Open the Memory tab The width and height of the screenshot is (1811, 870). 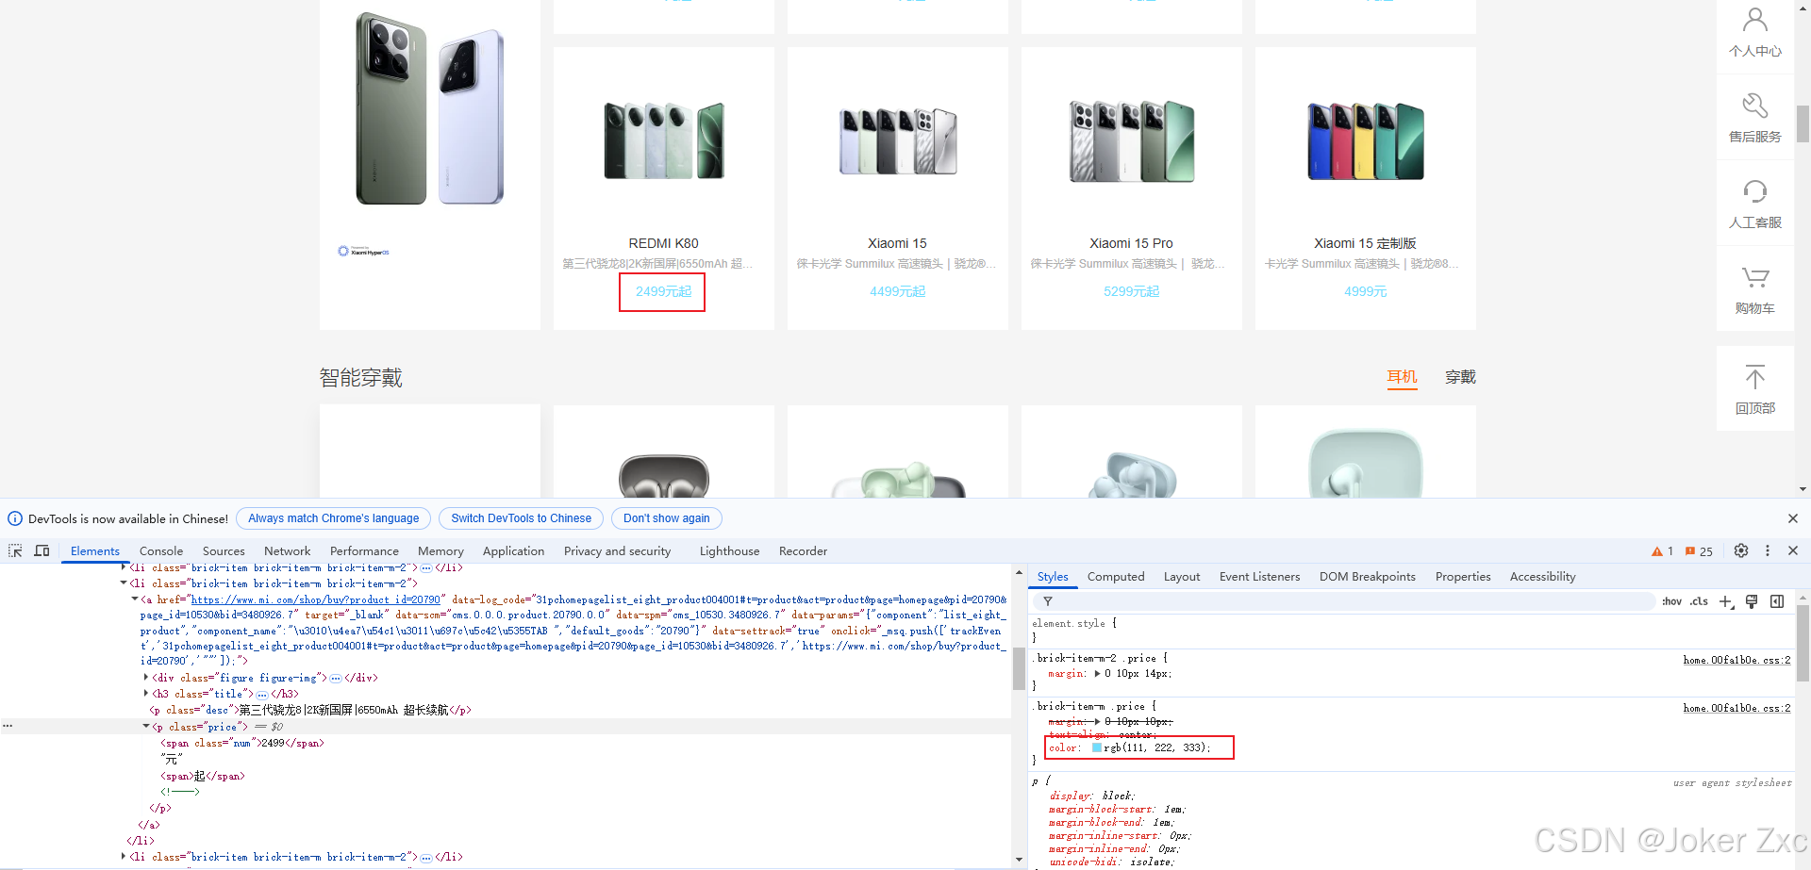click(440, 551)
